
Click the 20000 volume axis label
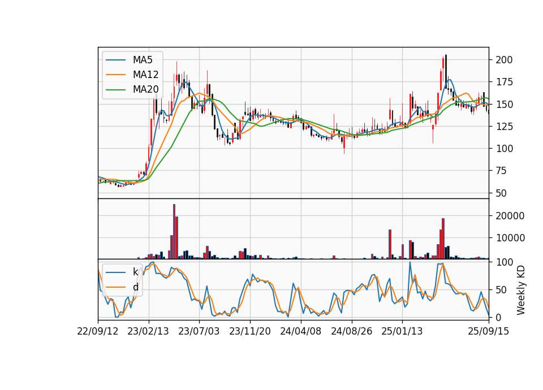tap(510, 215)
